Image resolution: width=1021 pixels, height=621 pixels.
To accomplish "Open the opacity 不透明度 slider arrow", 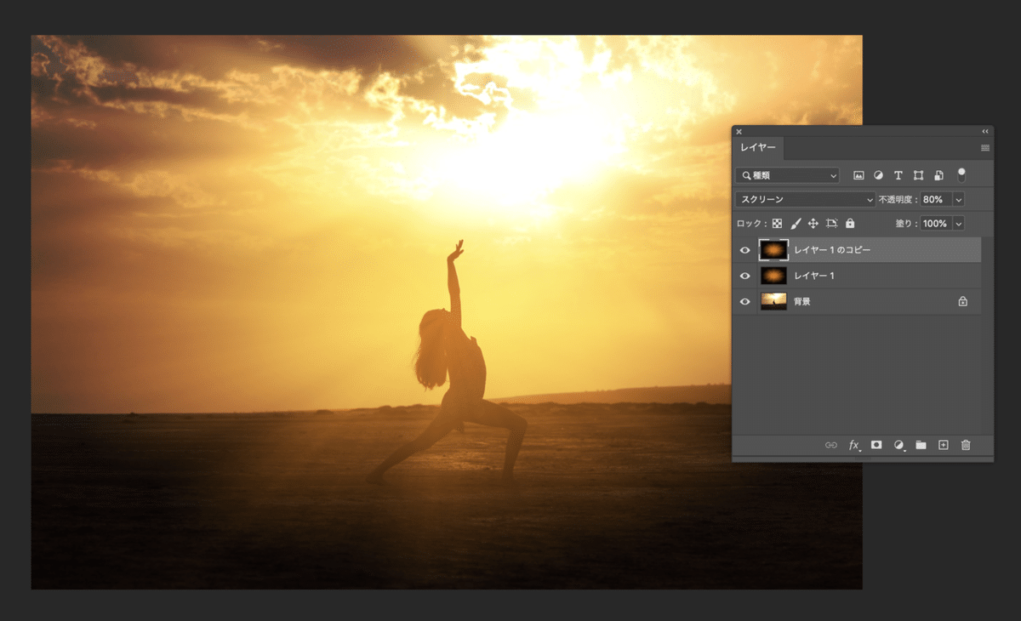I will click(x=959, y=199).
